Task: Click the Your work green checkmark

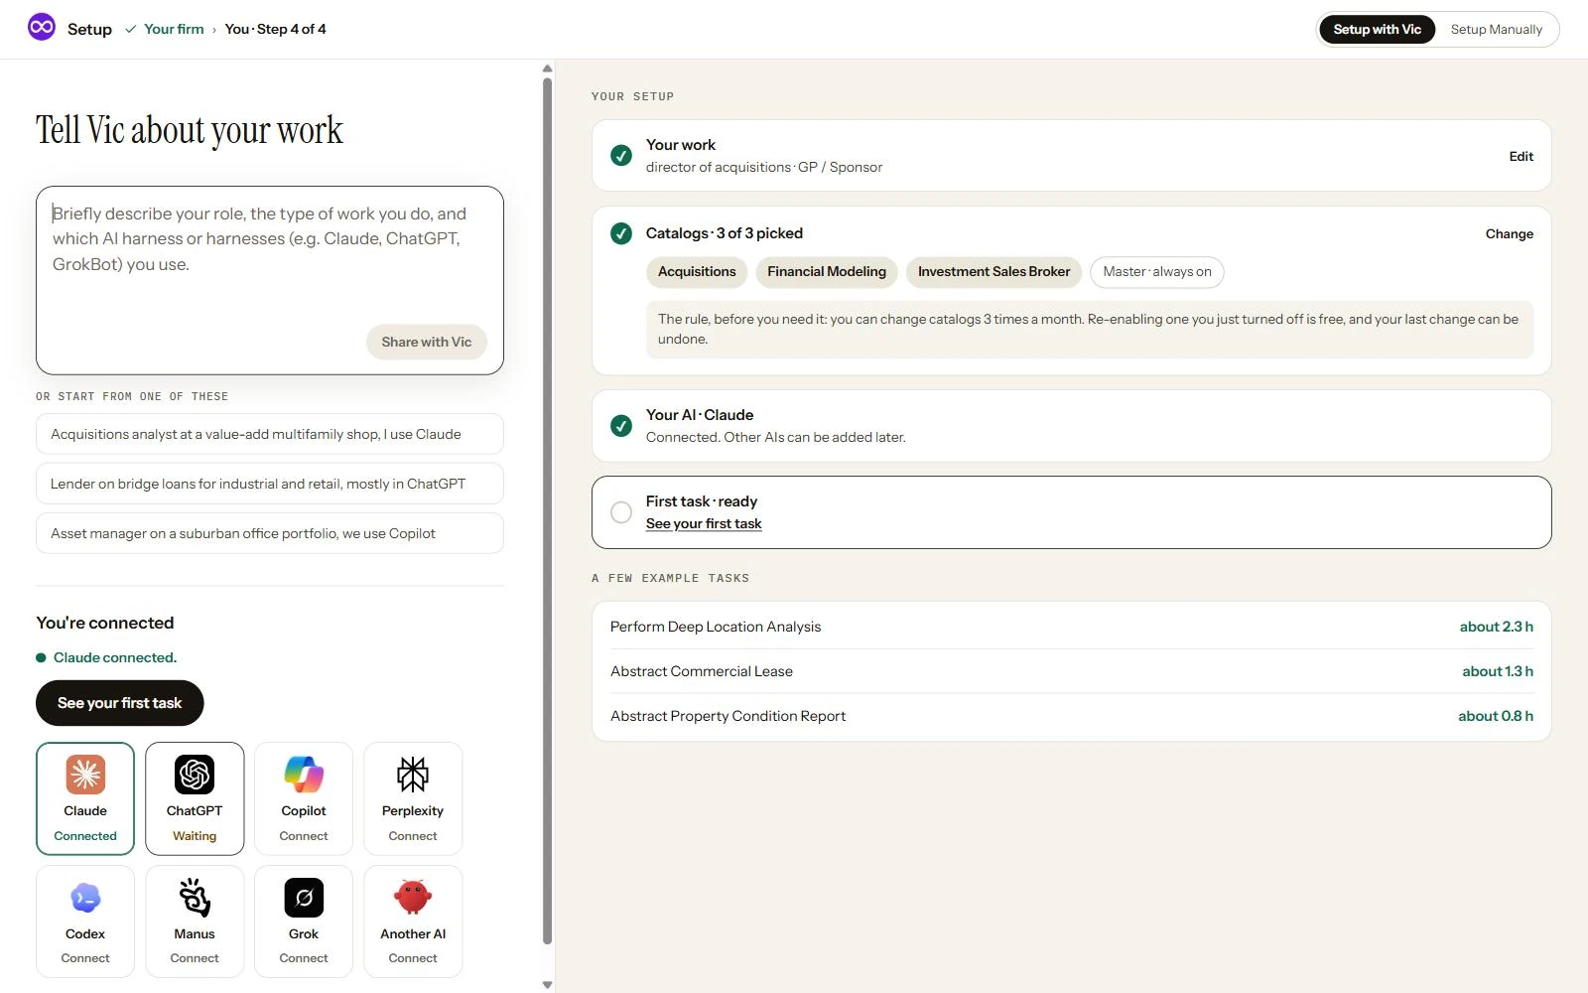Action: [621, 156]
